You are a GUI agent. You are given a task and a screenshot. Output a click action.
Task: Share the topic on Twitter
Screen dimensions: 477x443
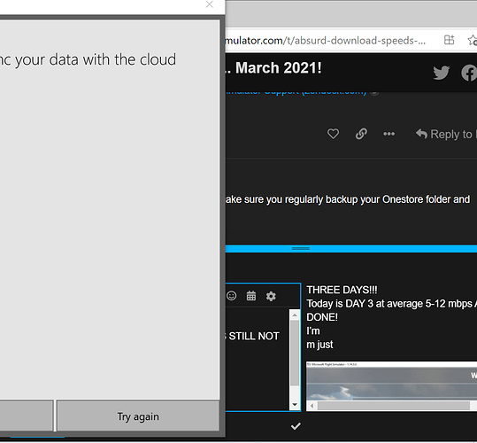point(441,73)
